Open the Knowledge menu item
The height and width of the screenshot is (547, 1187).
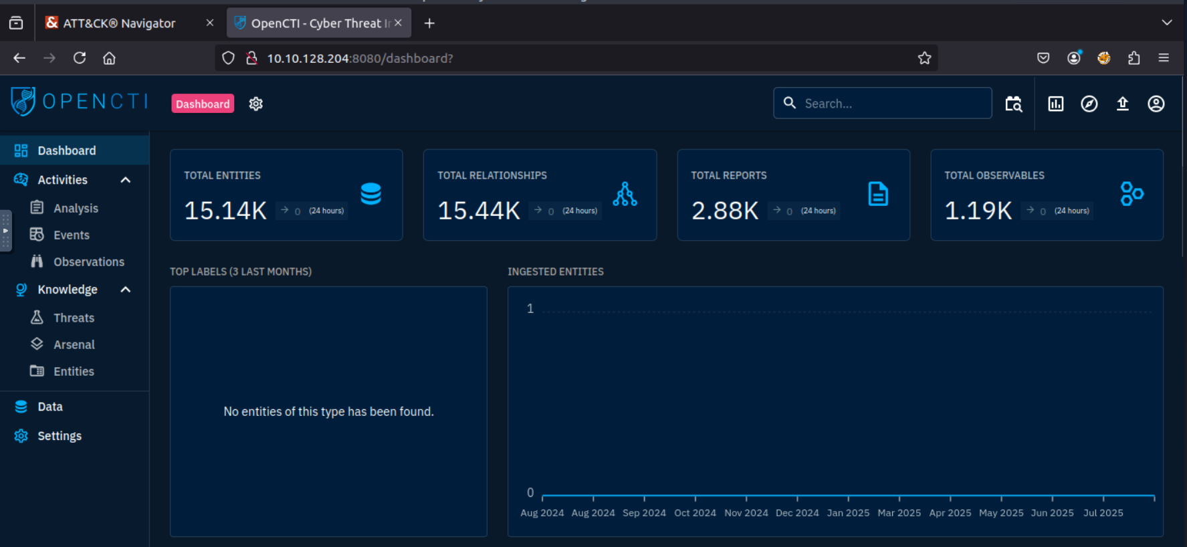pos(75,290)
